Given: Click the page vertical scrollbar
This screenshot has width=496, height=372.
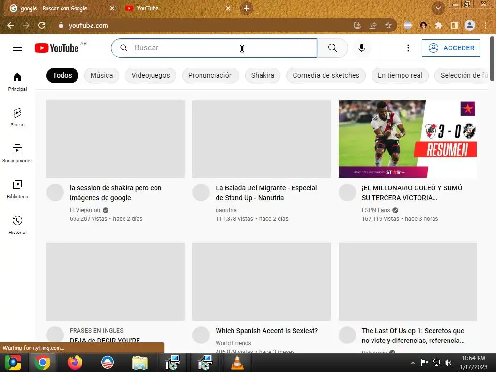Looking at the screenshot, I should point(492,59).
